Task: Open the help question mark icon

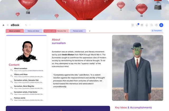Action: (156, 25)
